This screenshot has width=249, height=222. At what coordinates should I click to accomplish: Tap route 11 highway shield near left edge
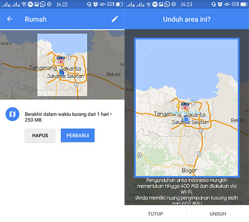tap(139, 155)
